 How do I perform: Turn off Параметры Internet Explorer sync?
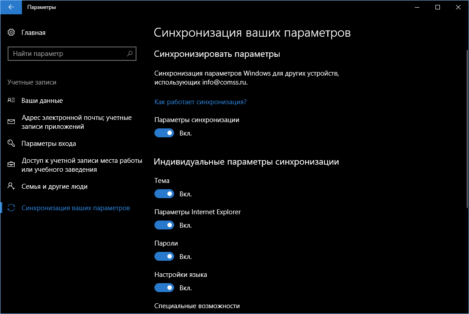(164, 225)
